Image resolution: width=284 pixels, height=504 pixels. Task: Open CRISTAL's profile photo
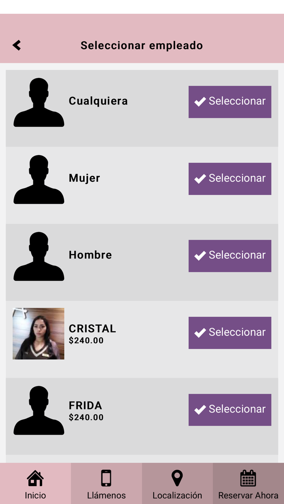tap(39, 333)
